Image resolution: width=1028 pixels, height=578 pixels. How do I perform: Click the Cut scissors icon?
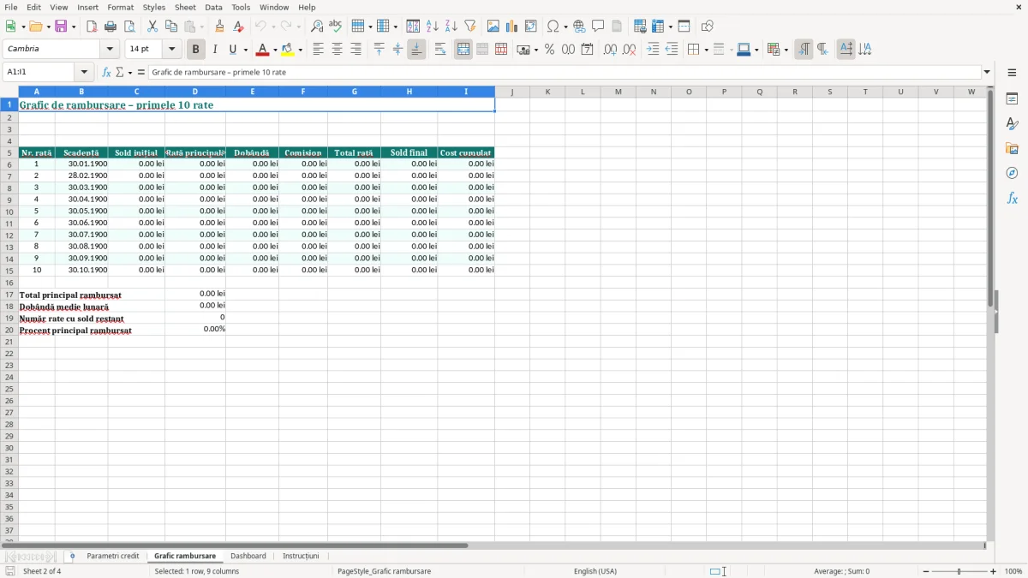(x=152, y=27)
